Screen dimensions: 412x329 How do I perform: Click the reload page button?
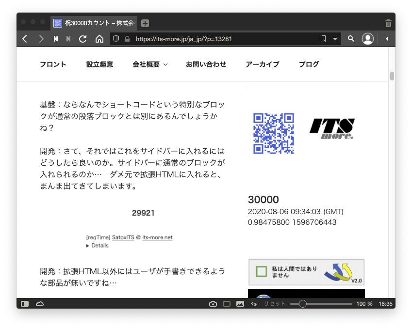click(83, 39)
